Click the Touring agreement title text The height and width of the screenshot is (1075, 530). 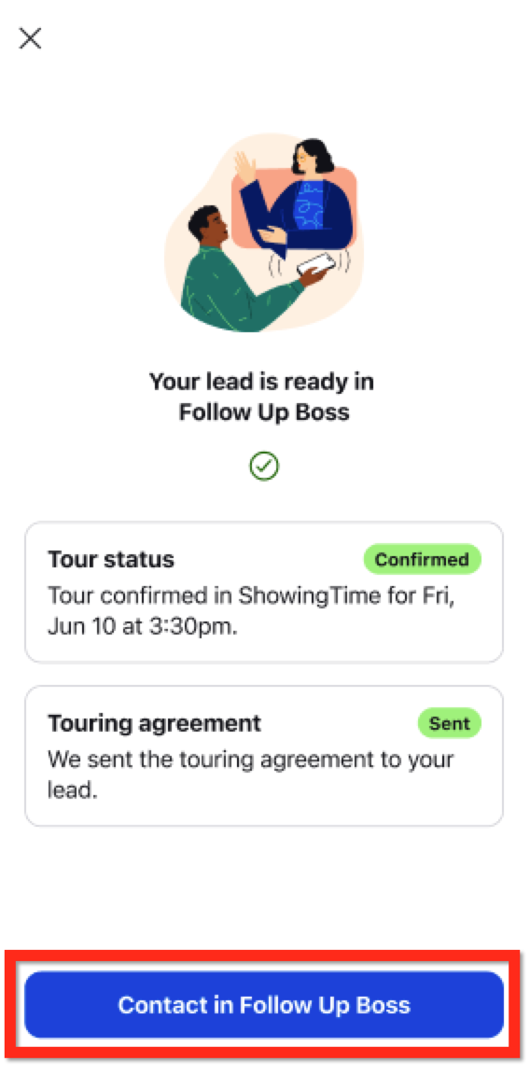(154, 723)
